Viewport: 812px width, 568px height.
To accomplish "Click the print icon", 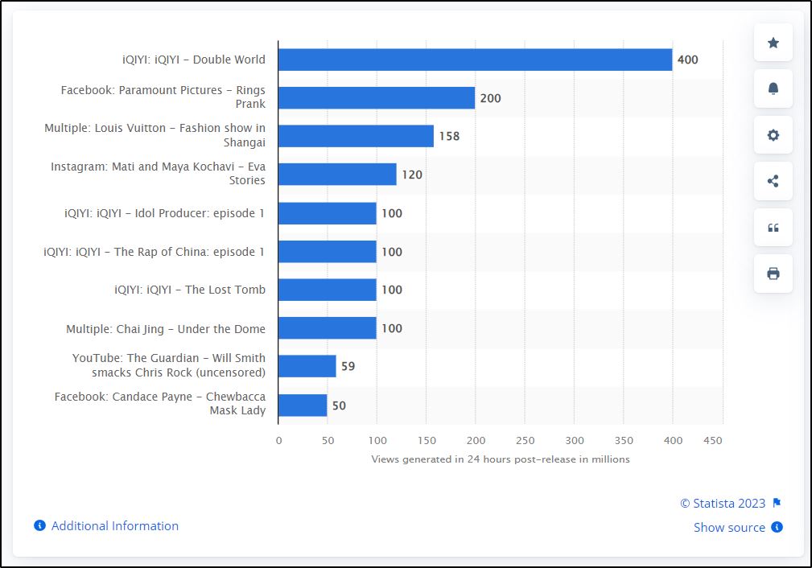I will click(773, 273).
